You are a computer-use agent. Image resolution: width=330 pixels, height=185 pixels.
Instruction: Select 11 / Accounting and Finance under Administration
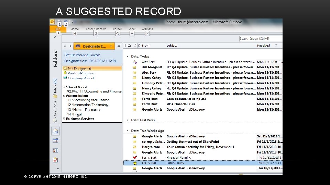pos(88,100)
